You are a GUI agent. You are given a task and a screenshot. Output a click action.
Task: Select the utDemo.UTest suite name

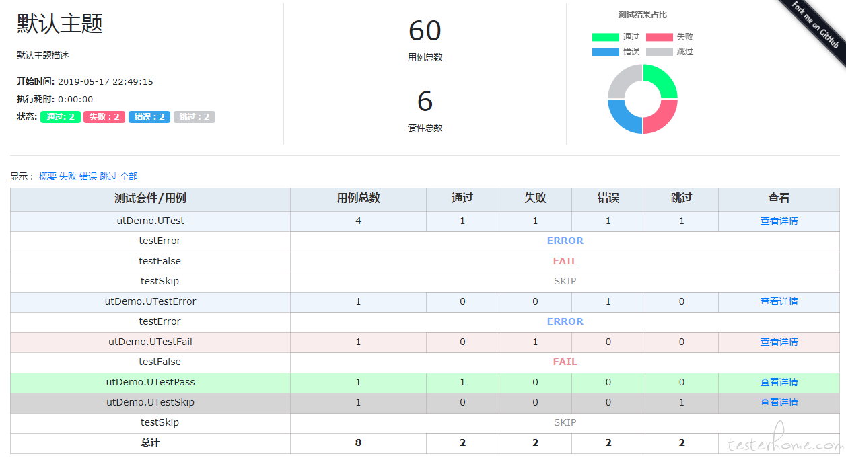tap(150, 221)
